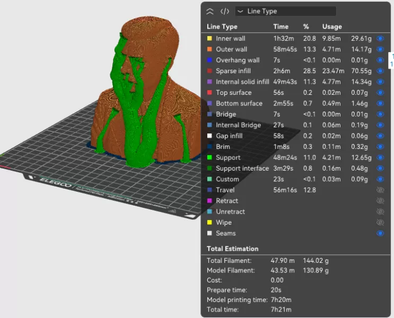Toggle Top surface visibility eye
394x318 pixels.
[380, 92]
